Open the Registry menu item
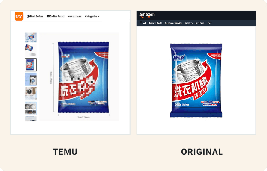 coord(189,23)
